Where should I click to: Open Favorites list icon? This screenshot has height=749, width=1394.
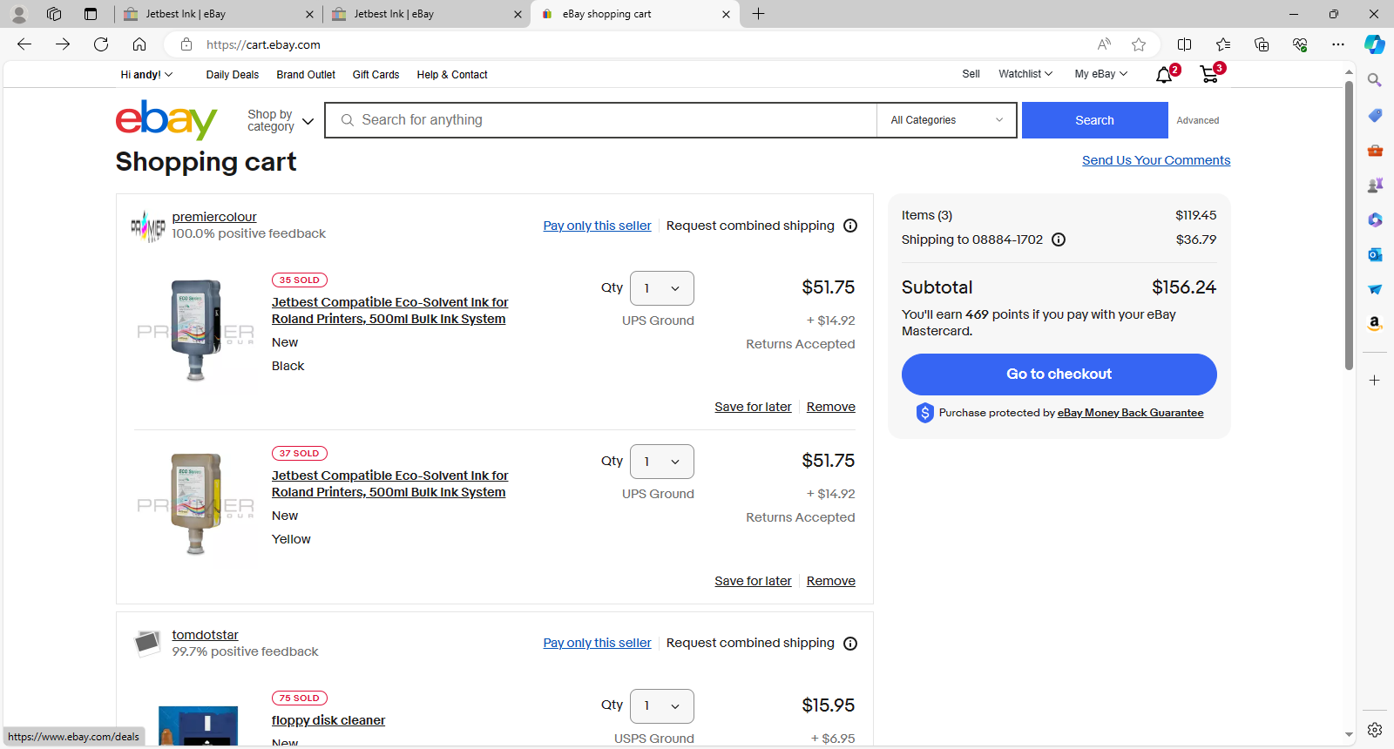(x=1223, y=44)
